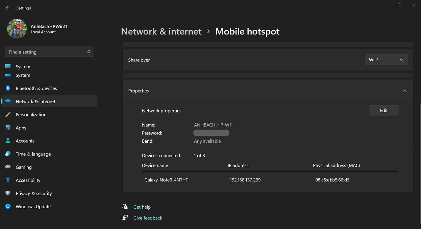The image size is (421, 229).
Task: Click the Windows Update icon
Action: pyautogui.click(x=8, y=206)
